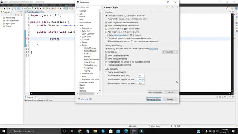Click the Auto activation triggers for Java field
Image resolution: width=238 pixels, height=134 pixels.
[141, 79]
